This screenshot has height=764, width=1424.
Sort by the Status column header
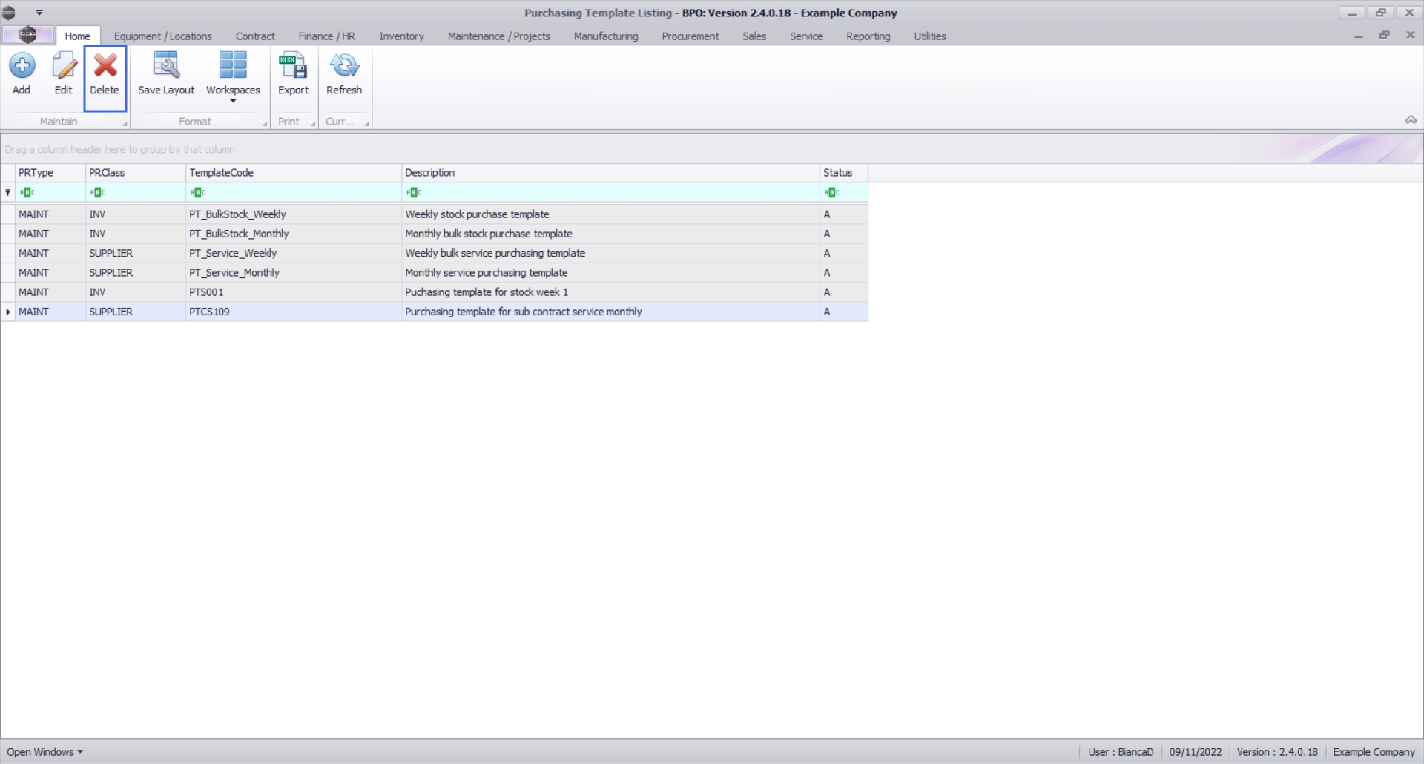click(x=844, y=173)
